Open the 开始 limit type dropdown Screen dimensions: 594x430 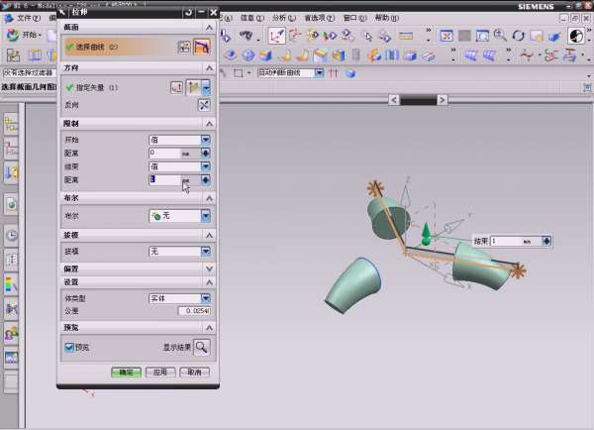click(x=206, y=140)
